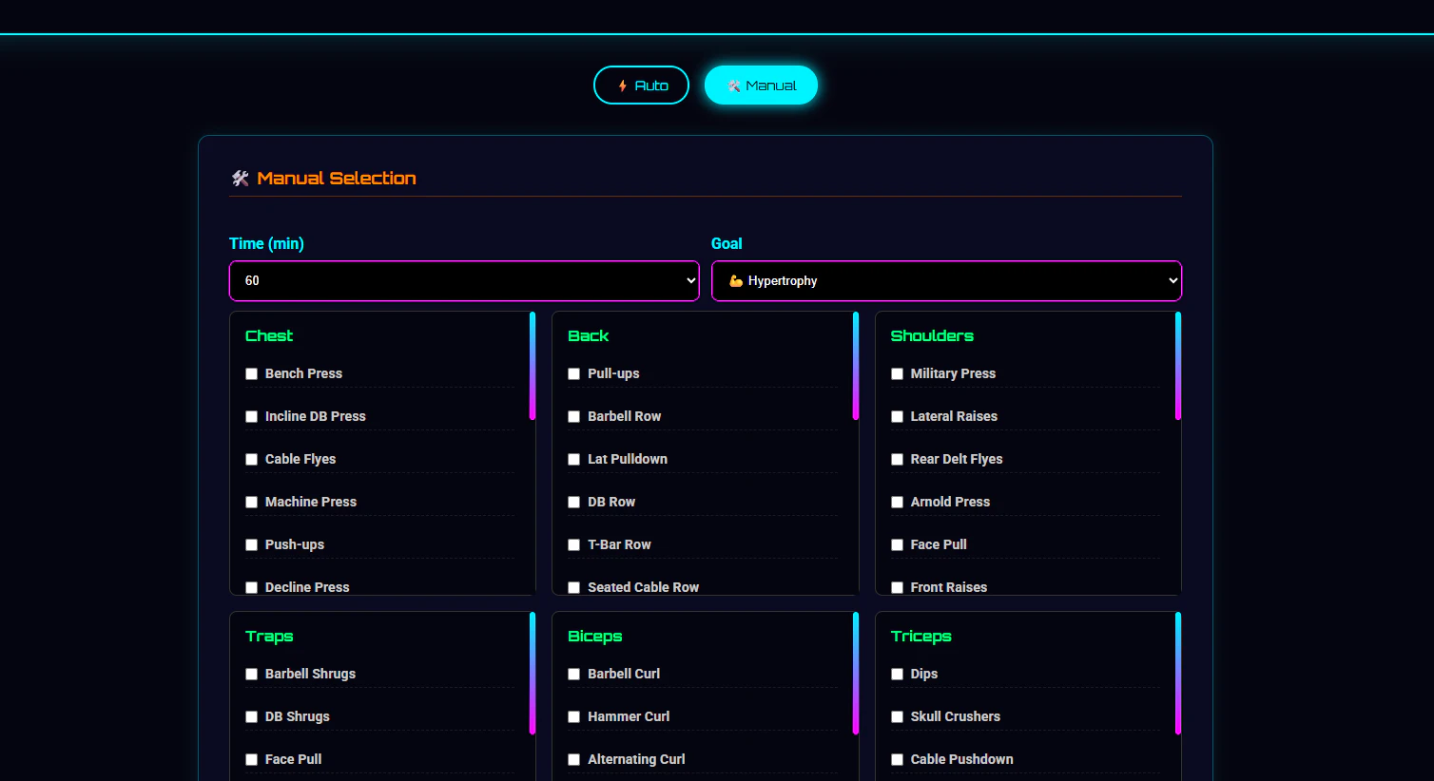Select the Lat Pulldown checkbox

click(x=574, y=460)
